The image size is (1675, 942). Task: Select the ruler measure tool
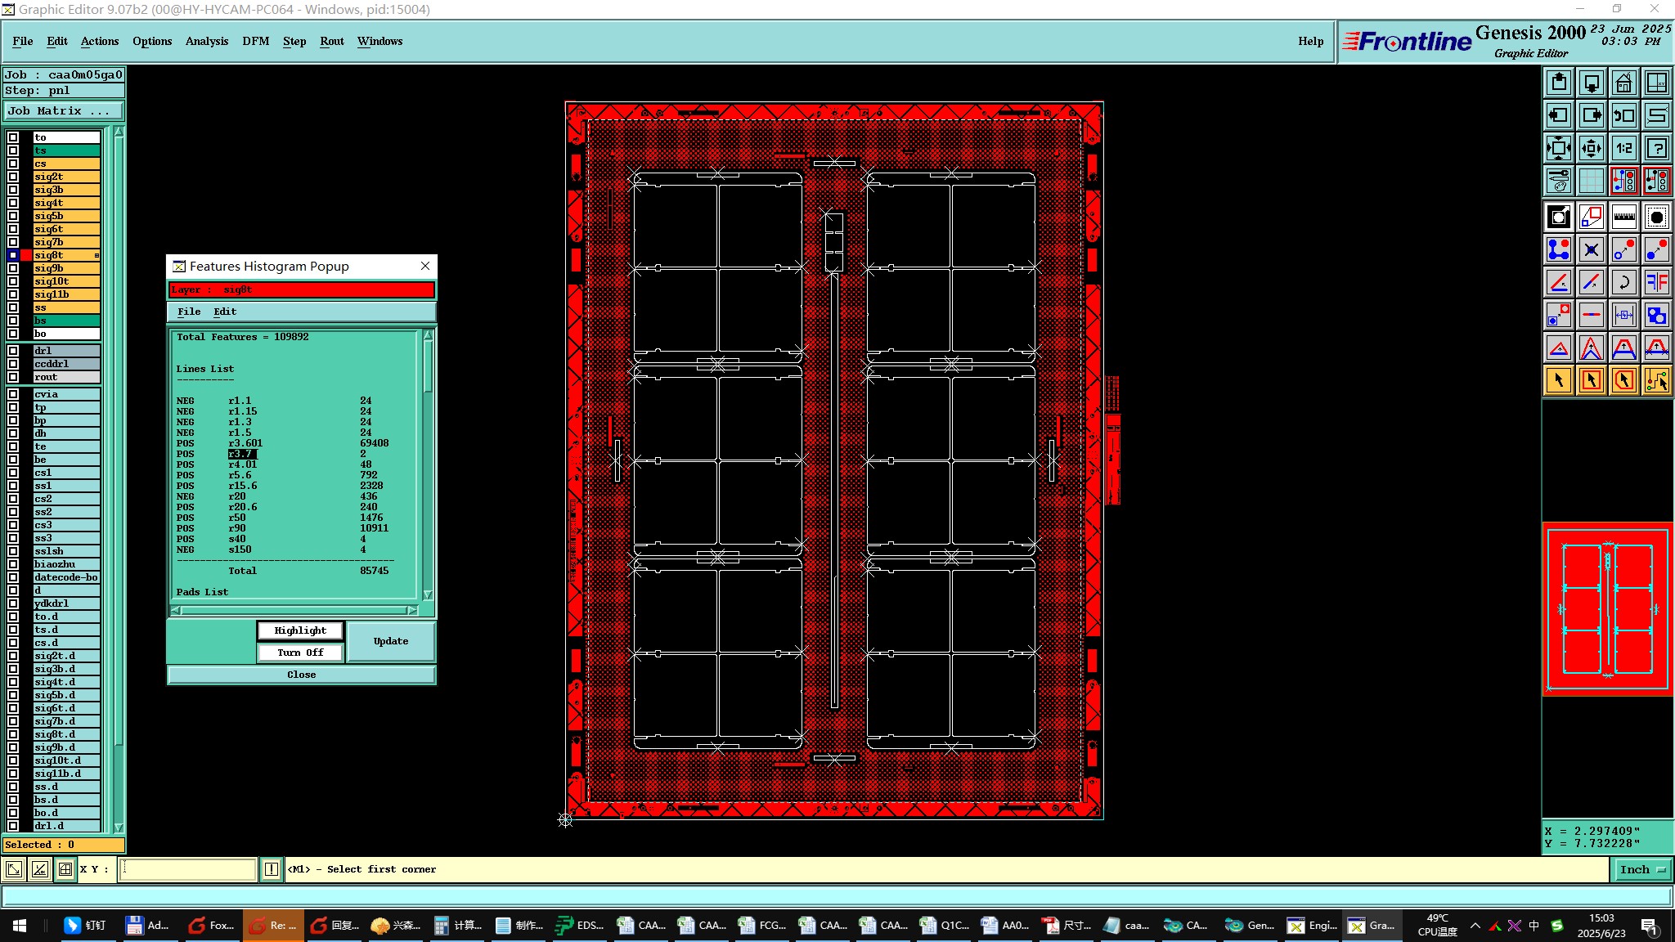[1623, 217]
